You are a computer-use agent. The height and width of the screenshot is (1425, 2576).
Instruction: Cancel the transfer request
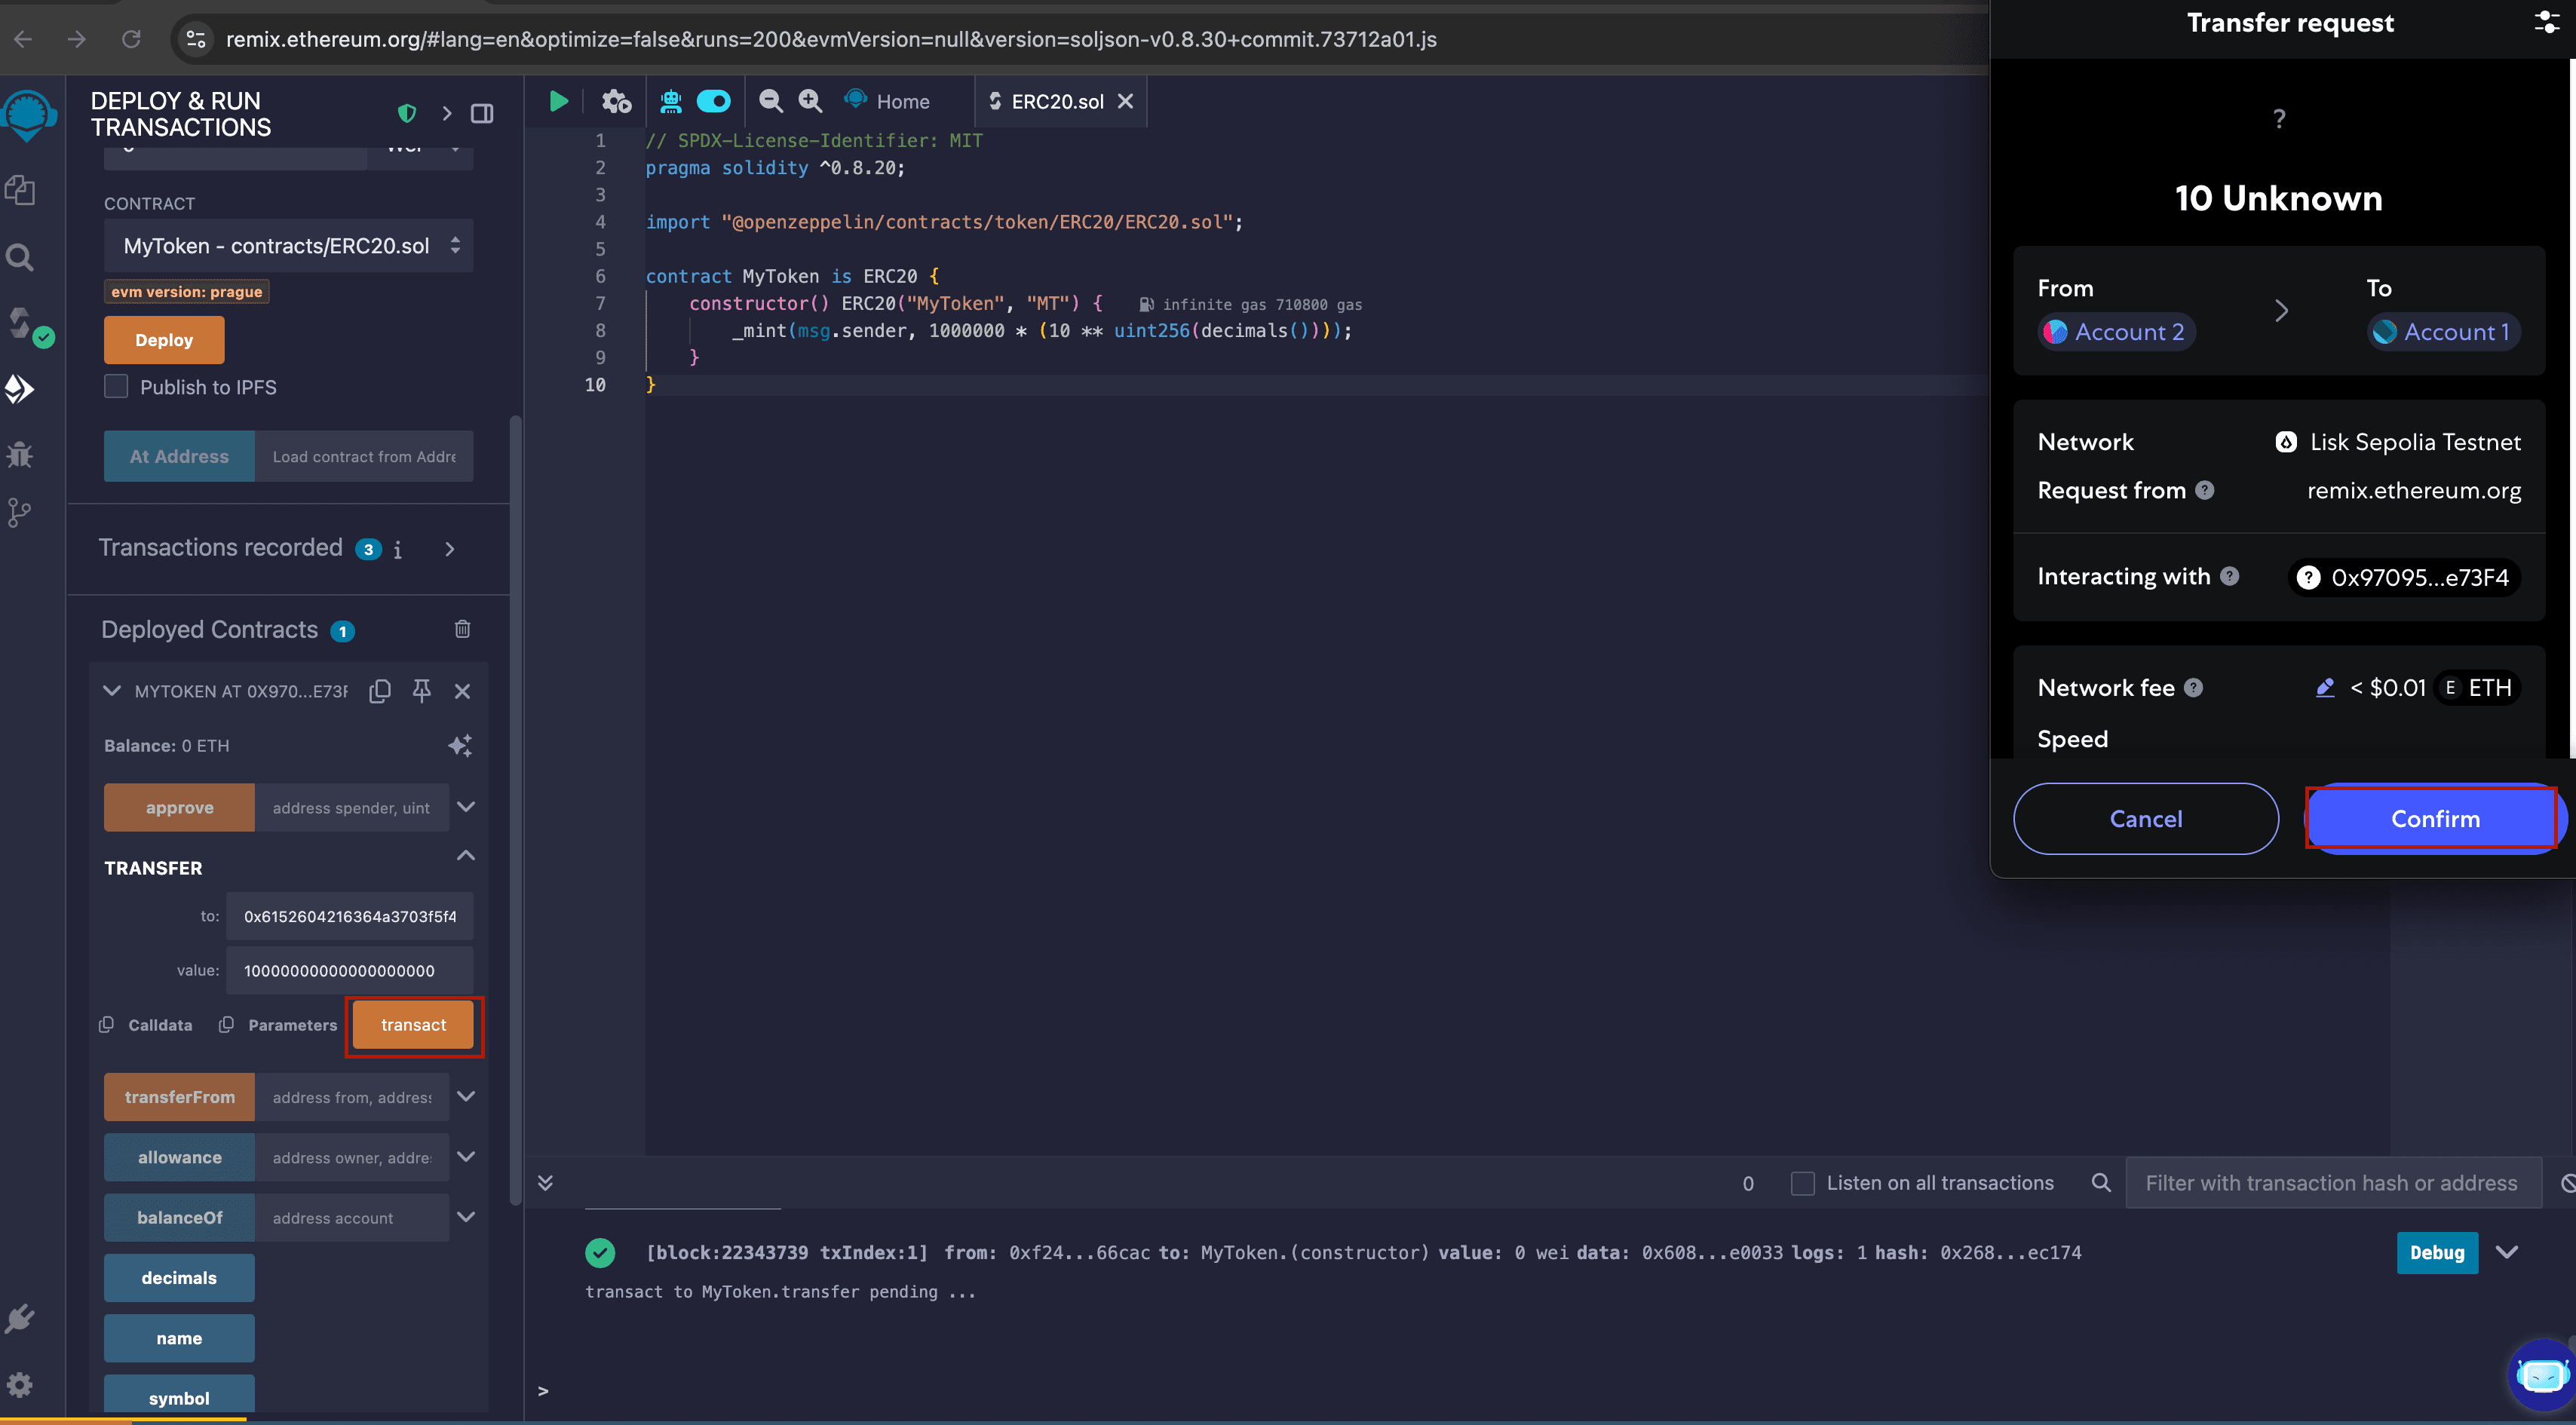click(x=2146, y=819)
